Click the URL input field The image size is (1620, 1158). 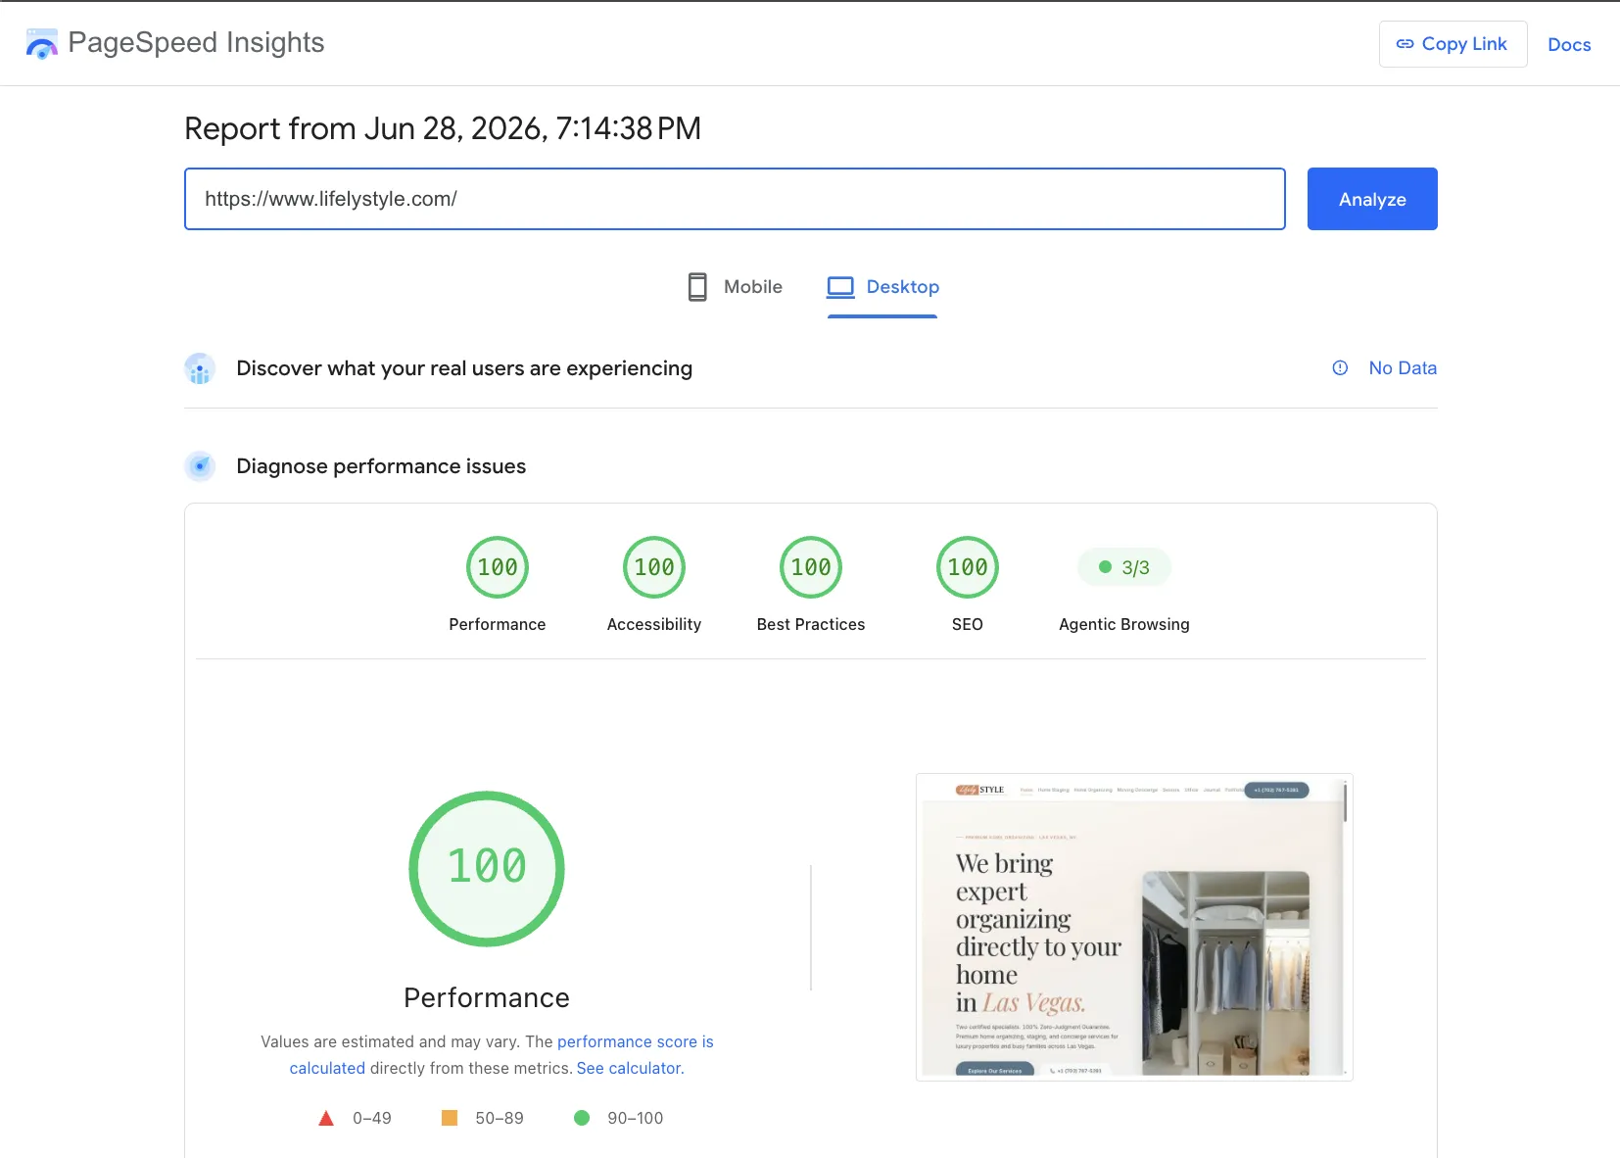point(735,199)
